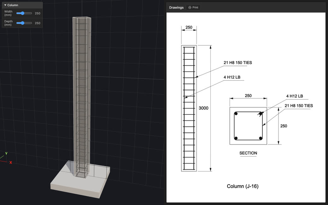Click the 250 dimension above elevation

coord(189,27)
